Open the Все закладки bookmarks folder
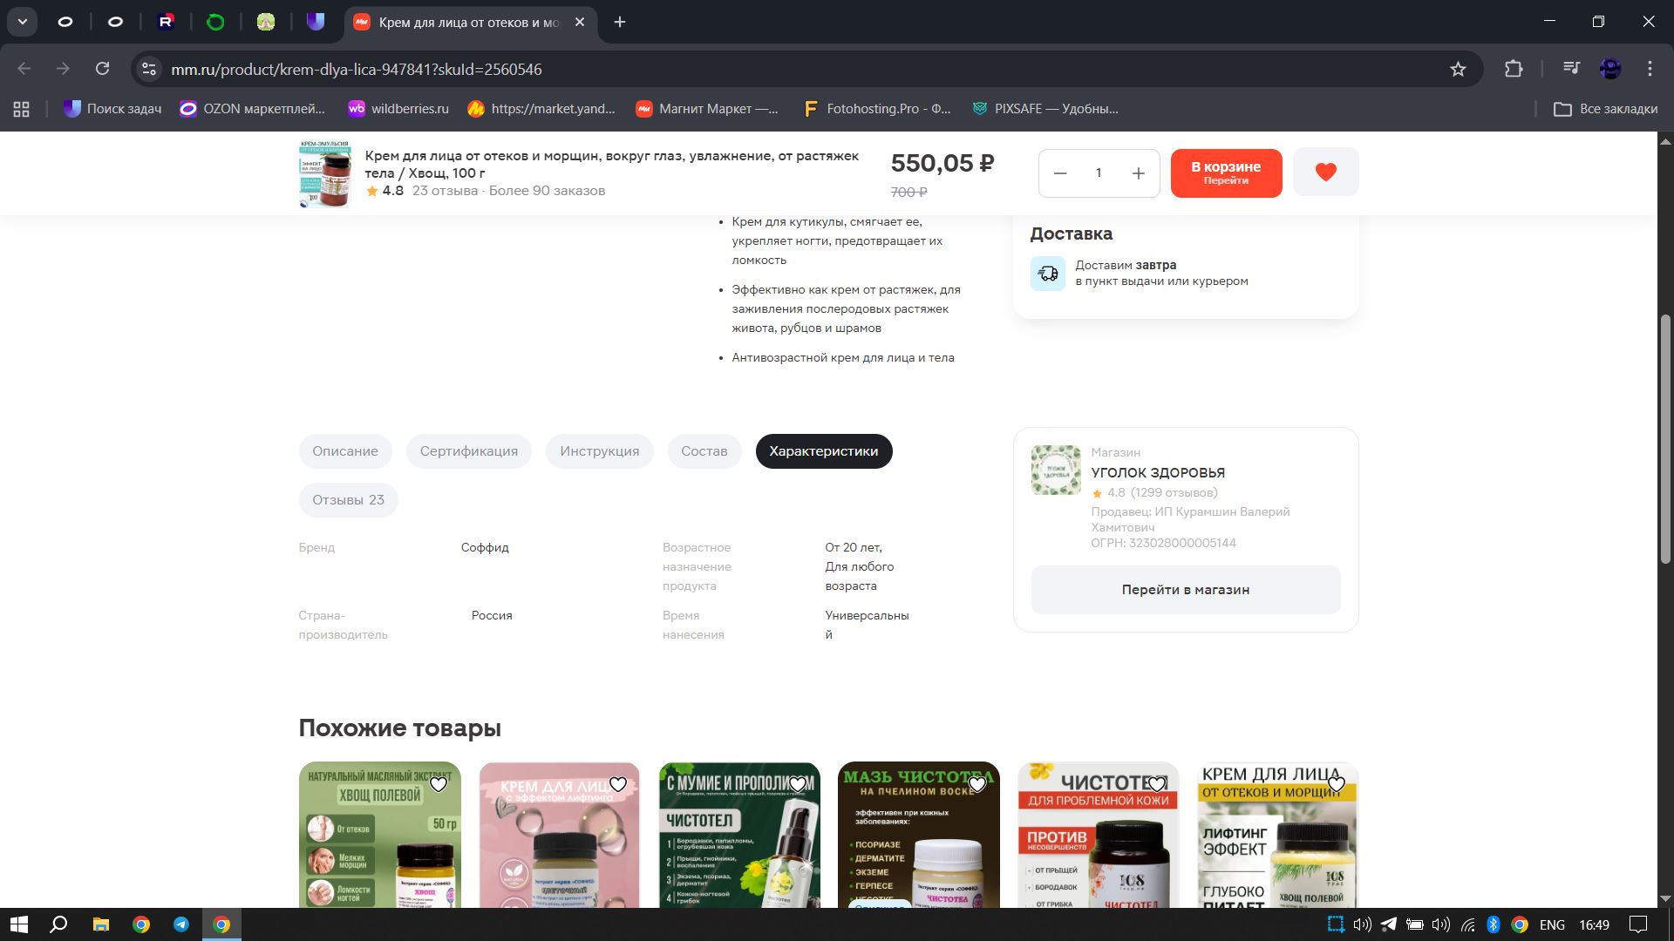This screenshot has height=941, width=1674. [x=1605, y=109]
